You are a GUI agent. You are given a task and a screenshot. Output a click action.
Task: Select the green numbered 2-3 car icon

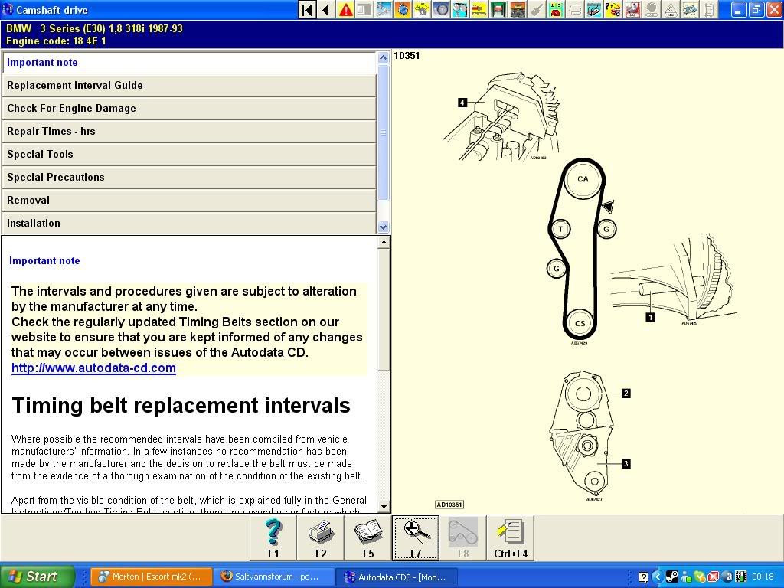point(556,9)
